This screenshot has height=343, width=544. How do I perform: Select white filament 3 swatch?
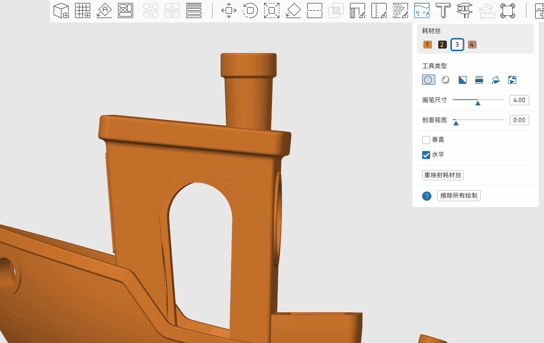click(457, 44)
